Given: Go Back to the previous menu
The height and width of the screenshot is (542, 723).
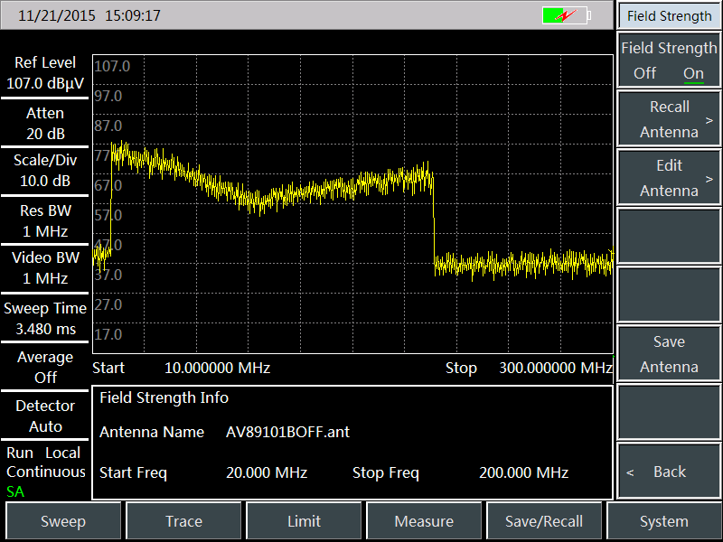Looking at the screenshot, I should pos(670,472).
